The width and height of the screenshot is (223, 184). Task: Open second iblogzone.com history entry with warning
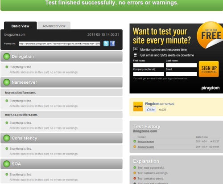[146, 147]
